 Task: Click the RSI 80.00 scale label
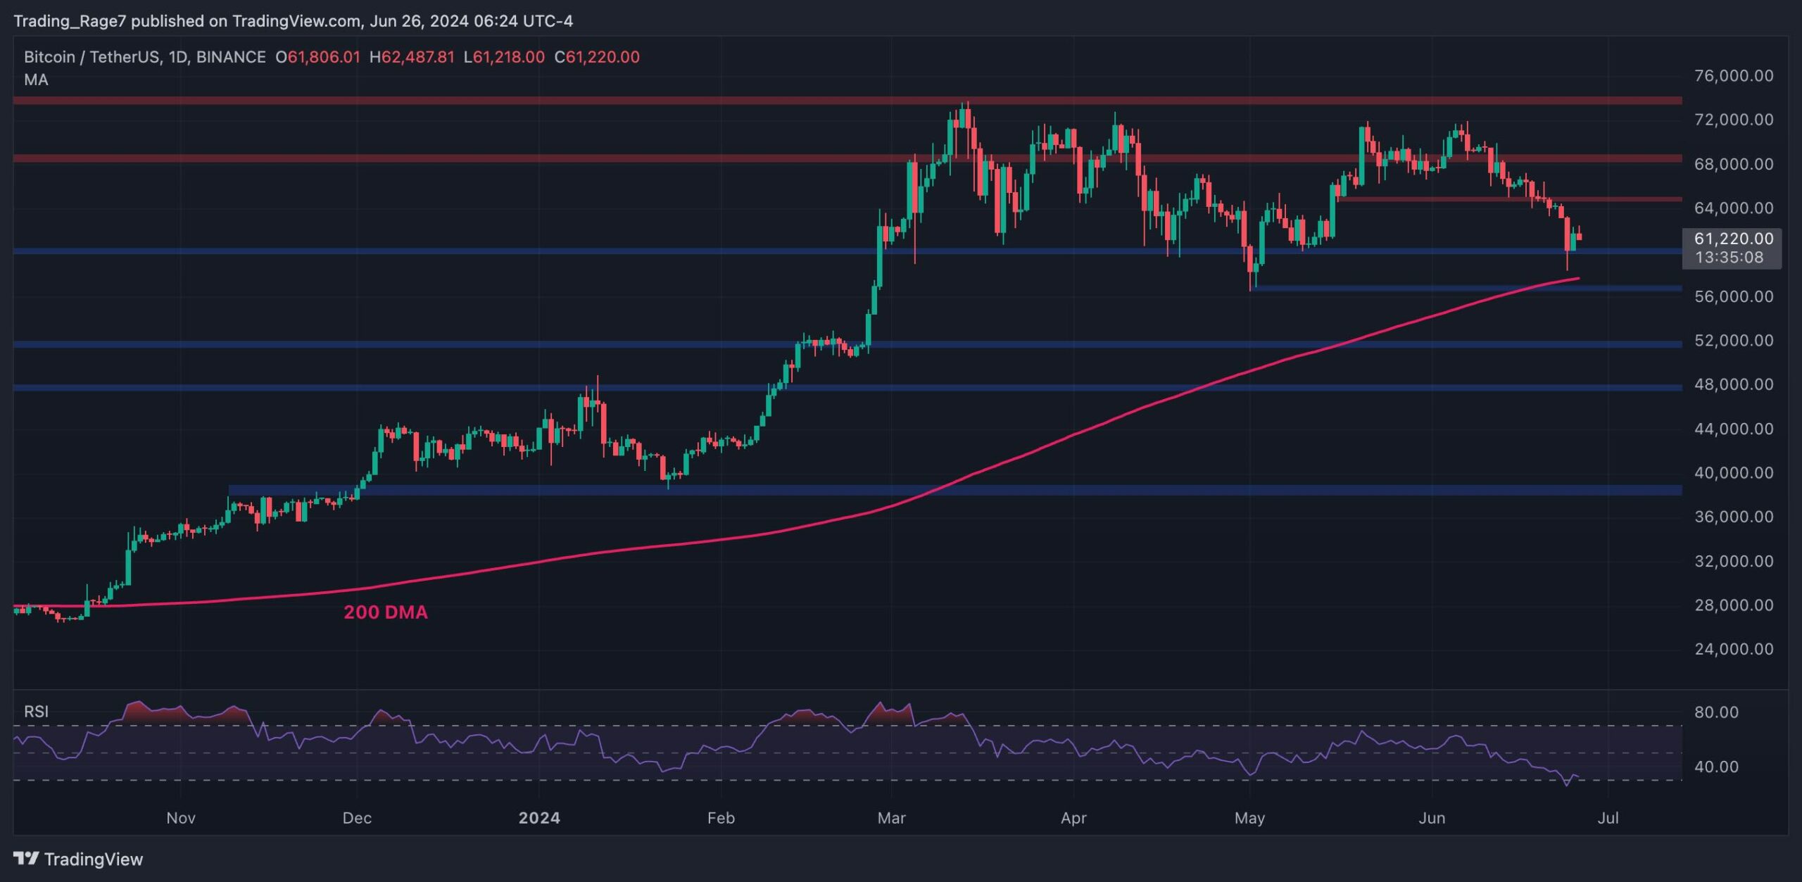[1716, 712]
